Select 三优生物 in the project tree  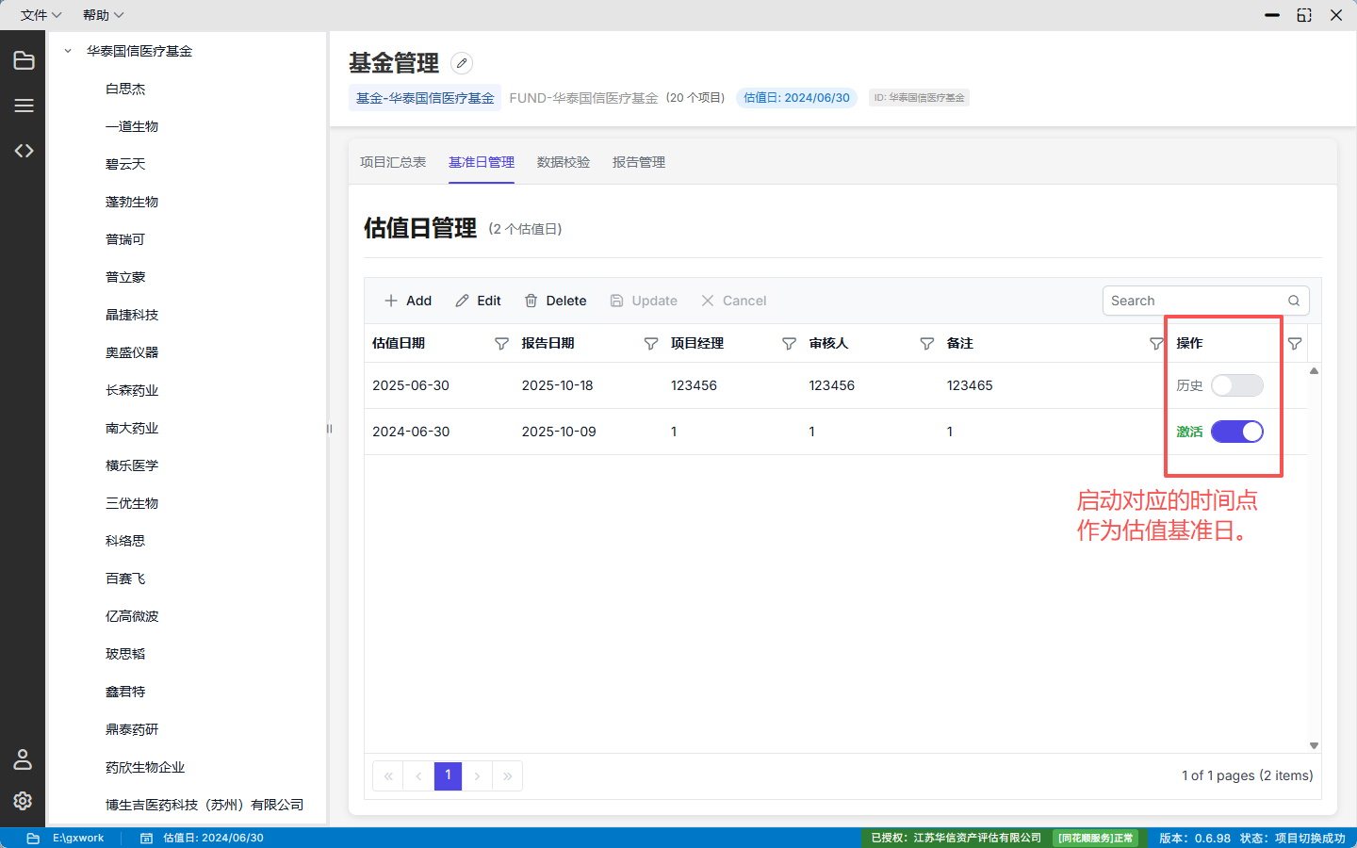pyautogui.click(x=132, y=503)
